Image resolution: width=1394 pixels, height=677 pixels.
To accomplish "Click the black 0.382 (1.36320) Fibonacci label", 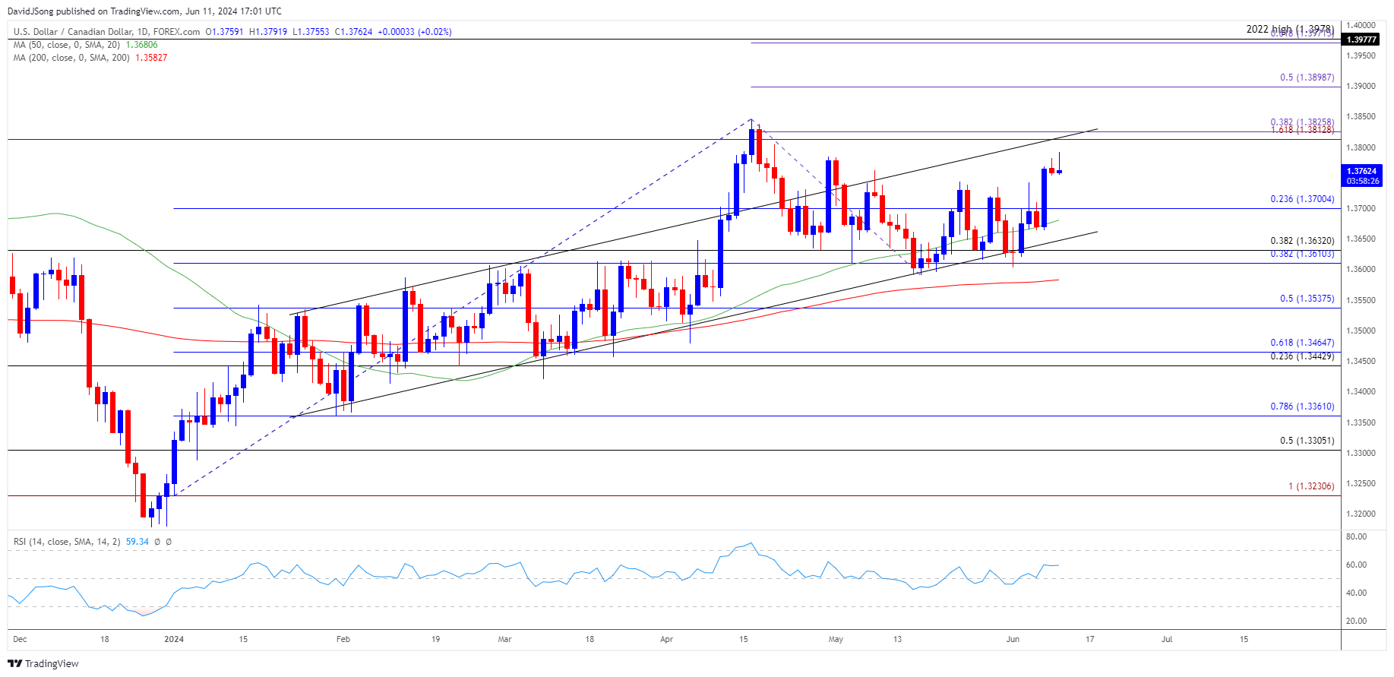I will [1302, 241].
